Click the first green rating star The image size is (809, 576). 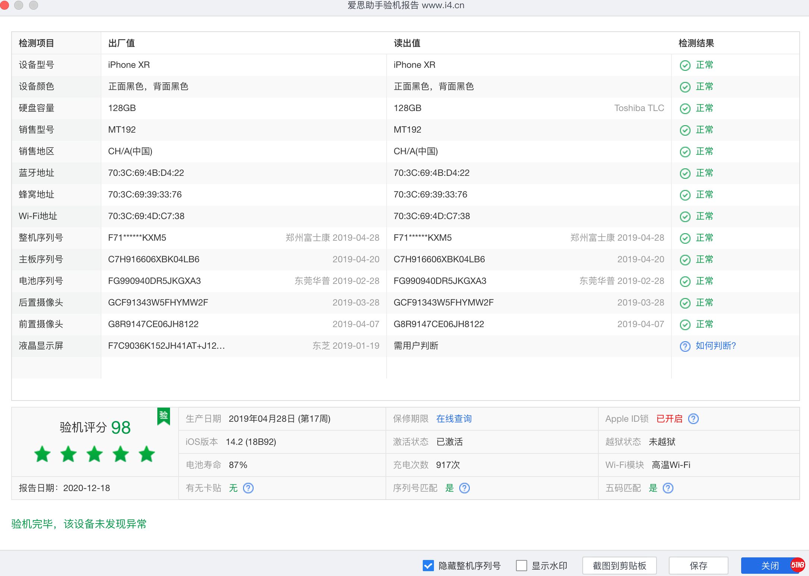tap(43, 454)
